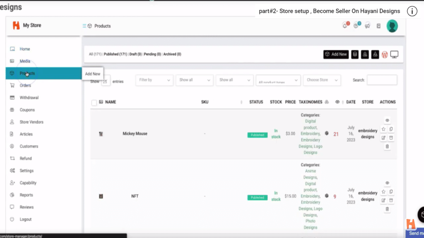Screen dimensions: 424x238
Task: Mark Mickey Mouse as featured with star icon
Action: pyautogui.click(x=383, y=129)
